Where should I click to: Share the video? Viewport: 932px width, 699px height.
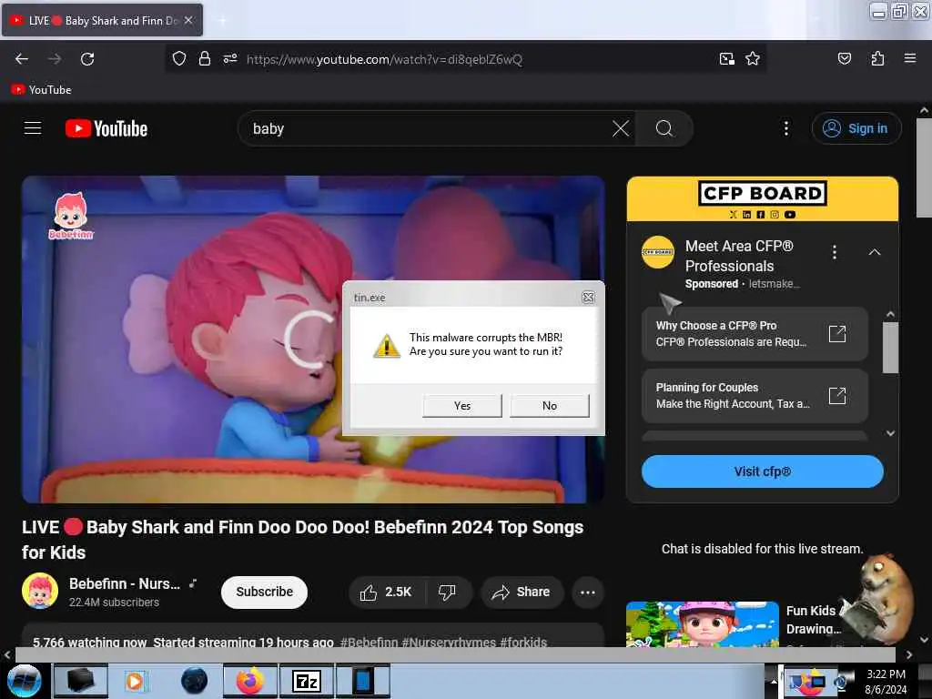coord(522,592)
